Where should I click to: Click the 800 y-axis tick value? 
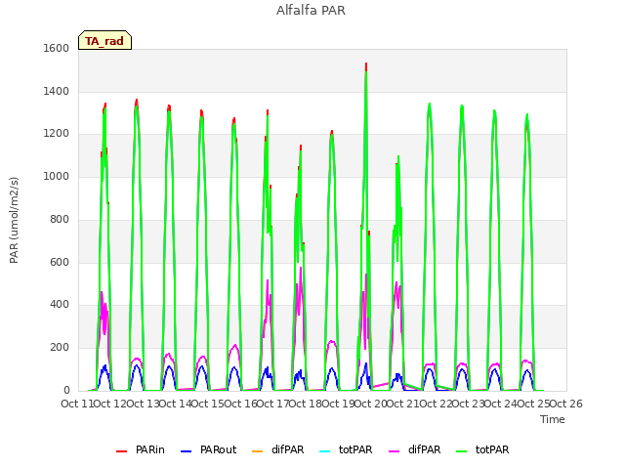(60, 219)
